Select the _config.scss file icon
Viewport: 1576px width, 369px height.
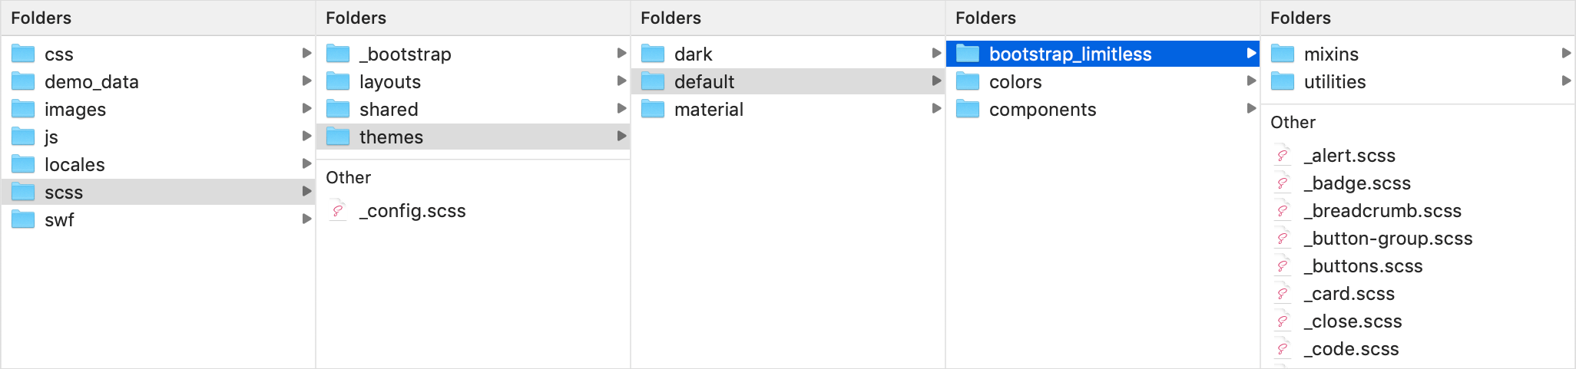click(338, 210)
